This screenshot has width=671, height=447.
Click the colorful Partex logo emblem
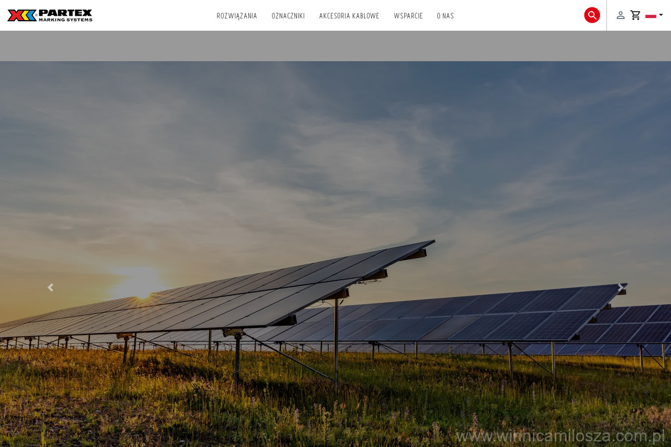(22, 15)
